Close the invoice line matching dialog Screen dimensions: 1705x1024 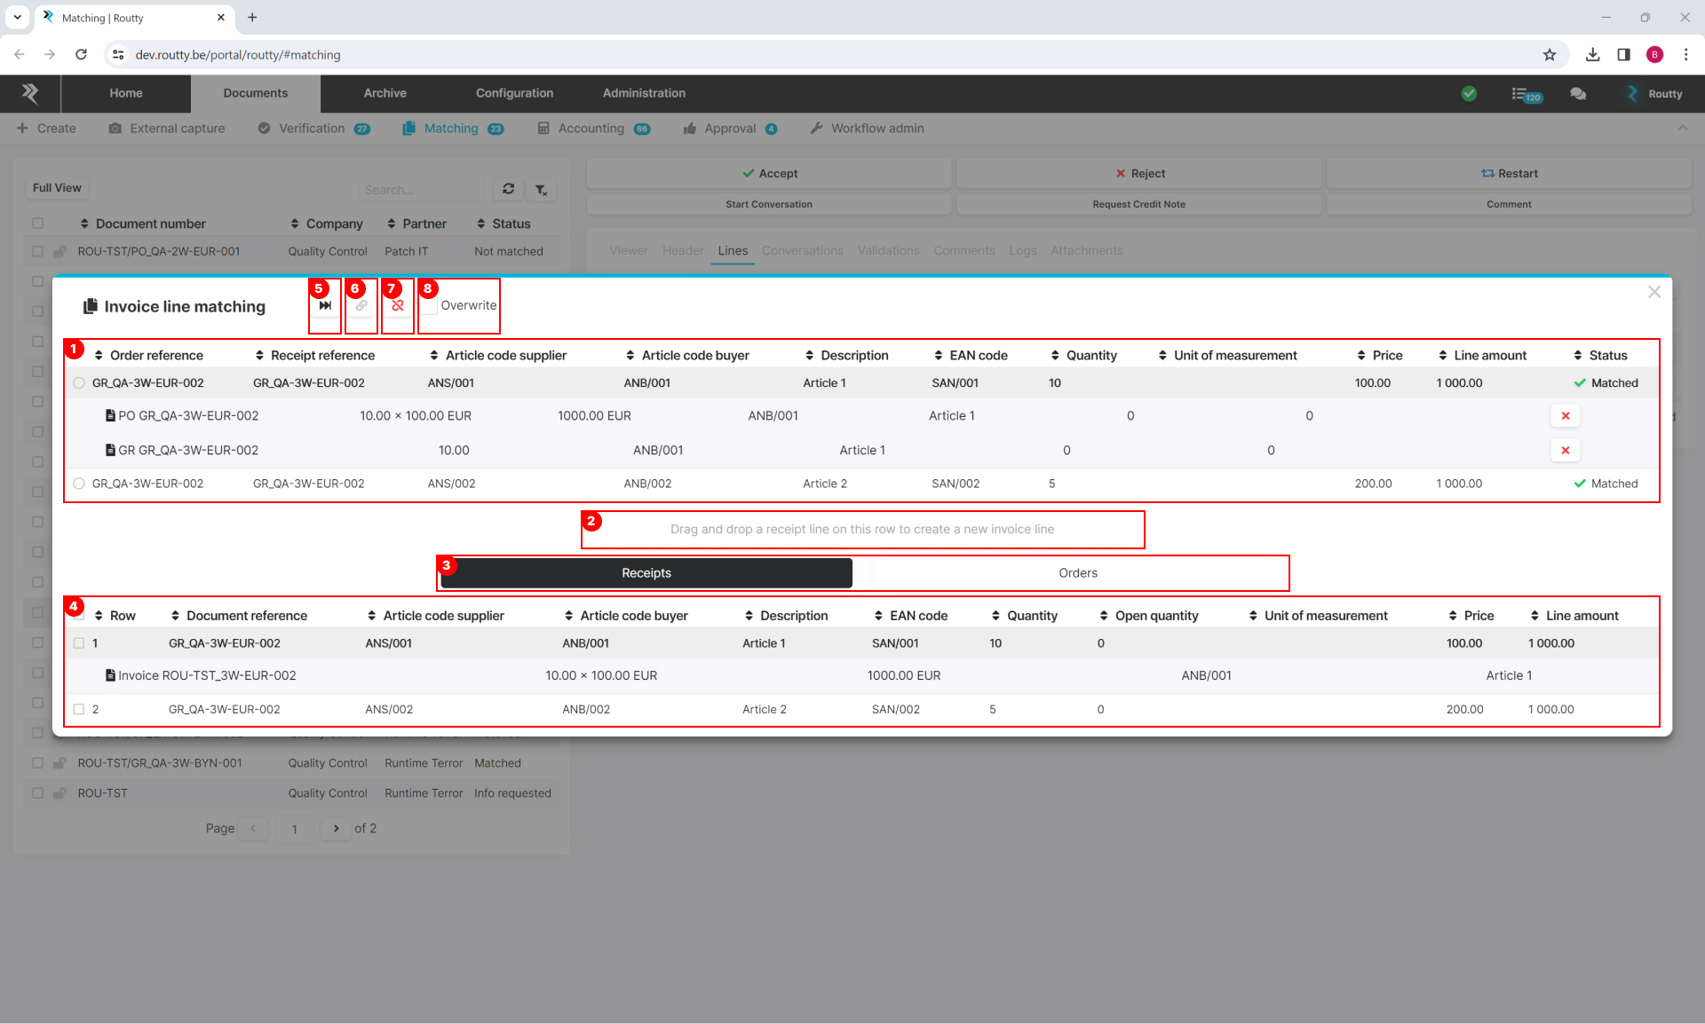pos(1653,292)
